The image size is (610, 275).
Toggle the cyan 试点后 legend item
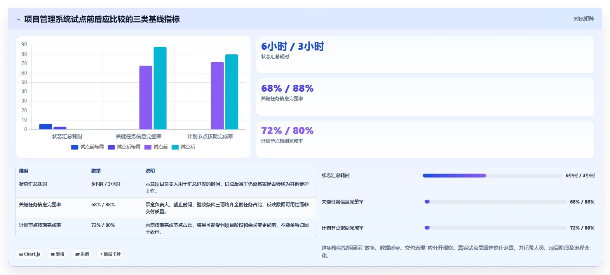tap(183, 147)
